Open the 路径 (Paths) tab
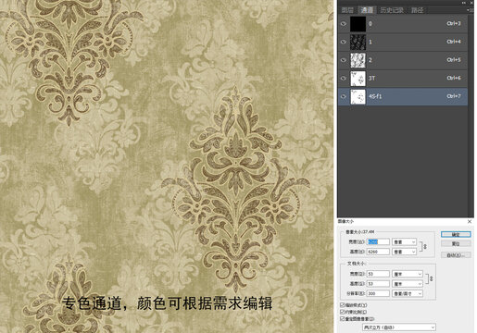 tap(418, 10)
